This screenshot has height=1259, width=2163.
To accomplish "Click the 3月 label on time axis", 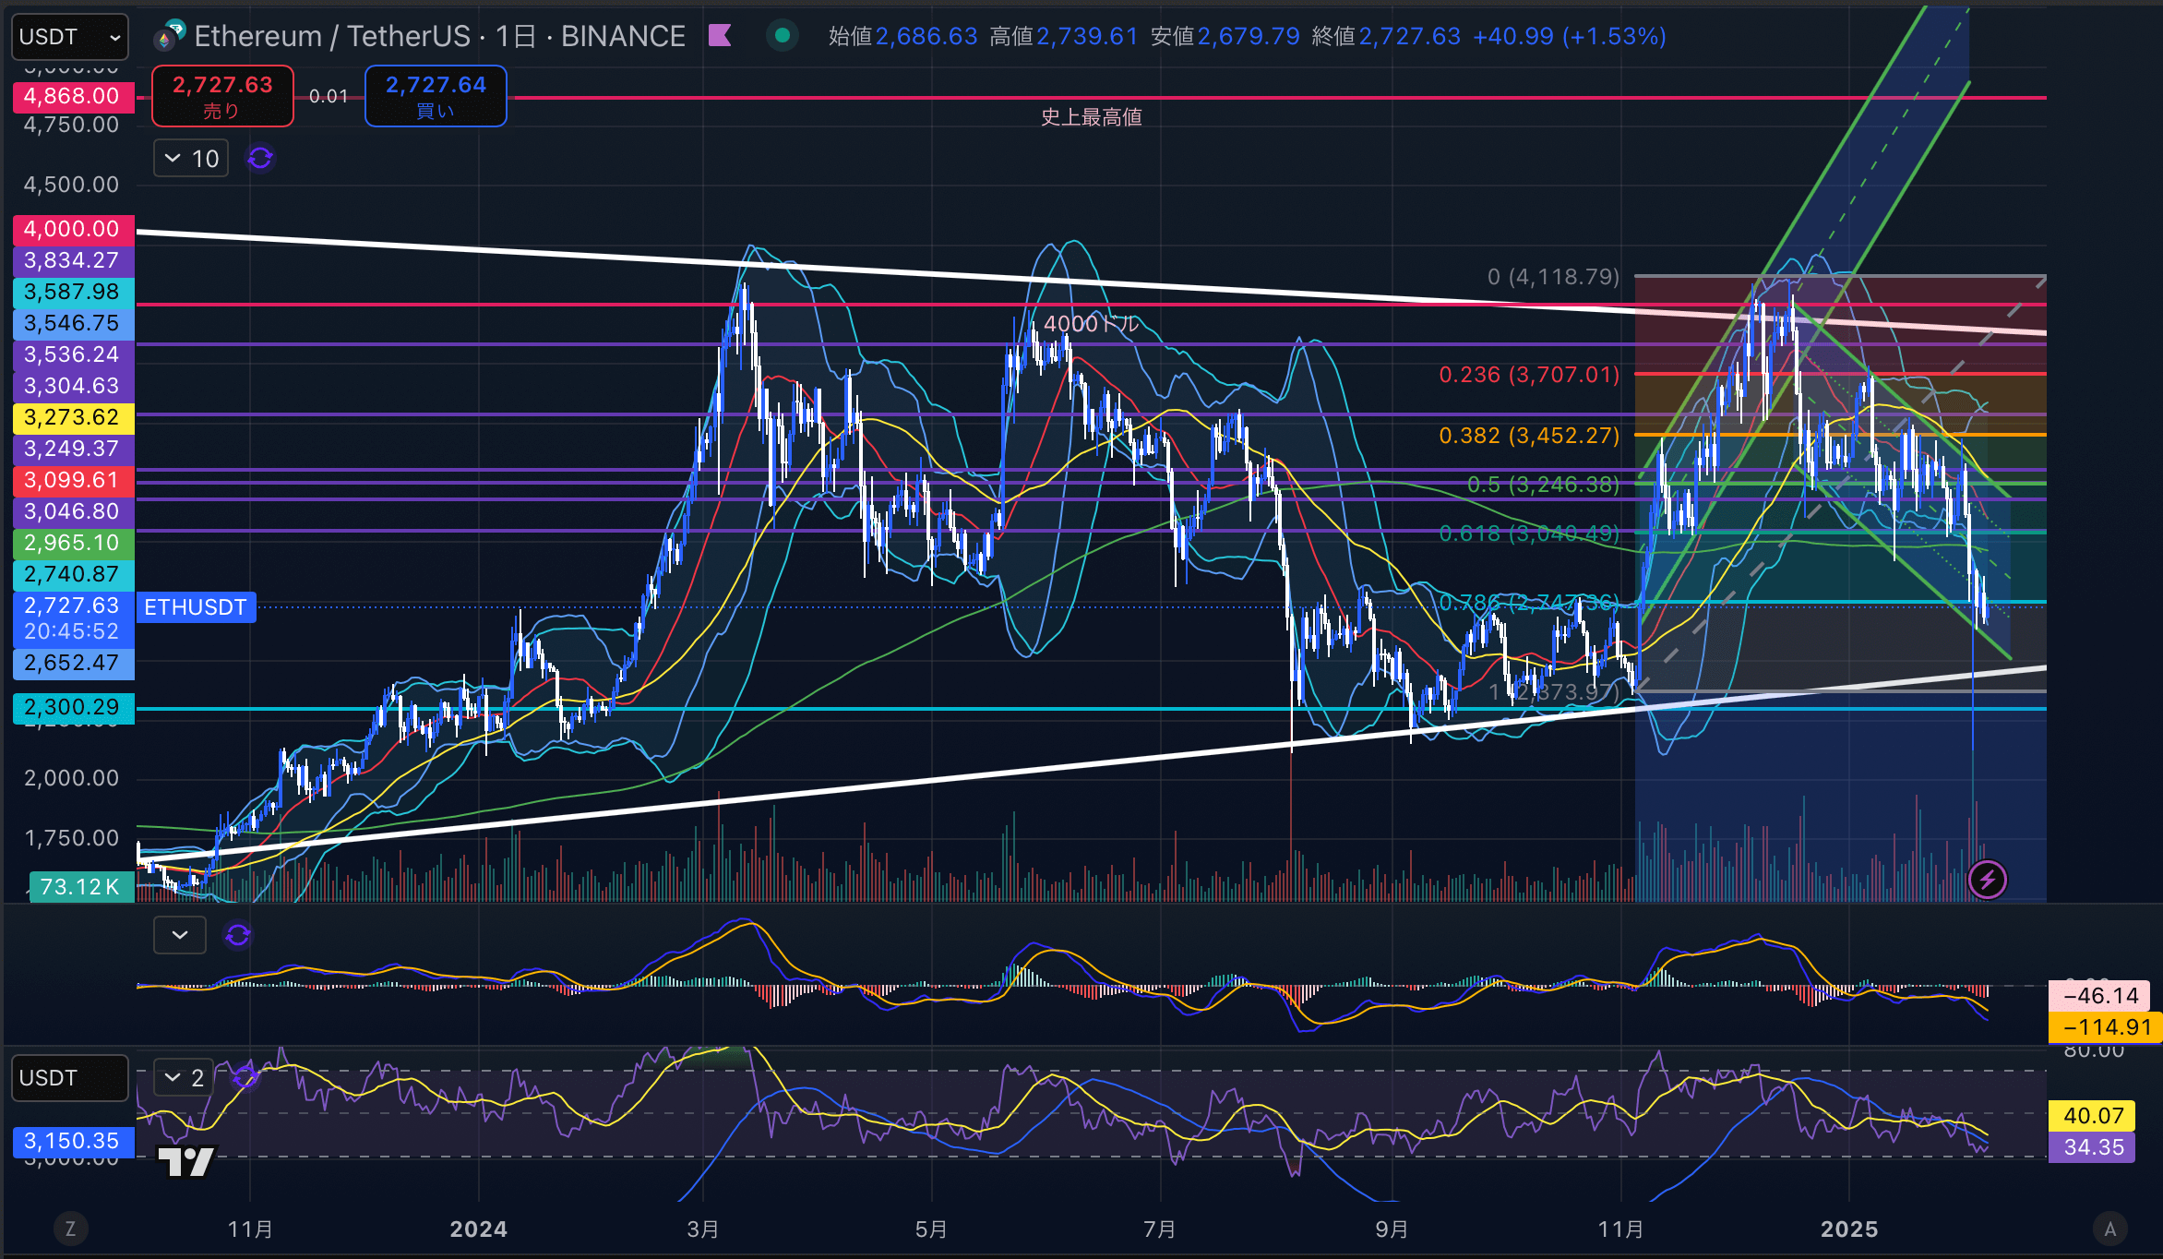I will point(703,1229).
